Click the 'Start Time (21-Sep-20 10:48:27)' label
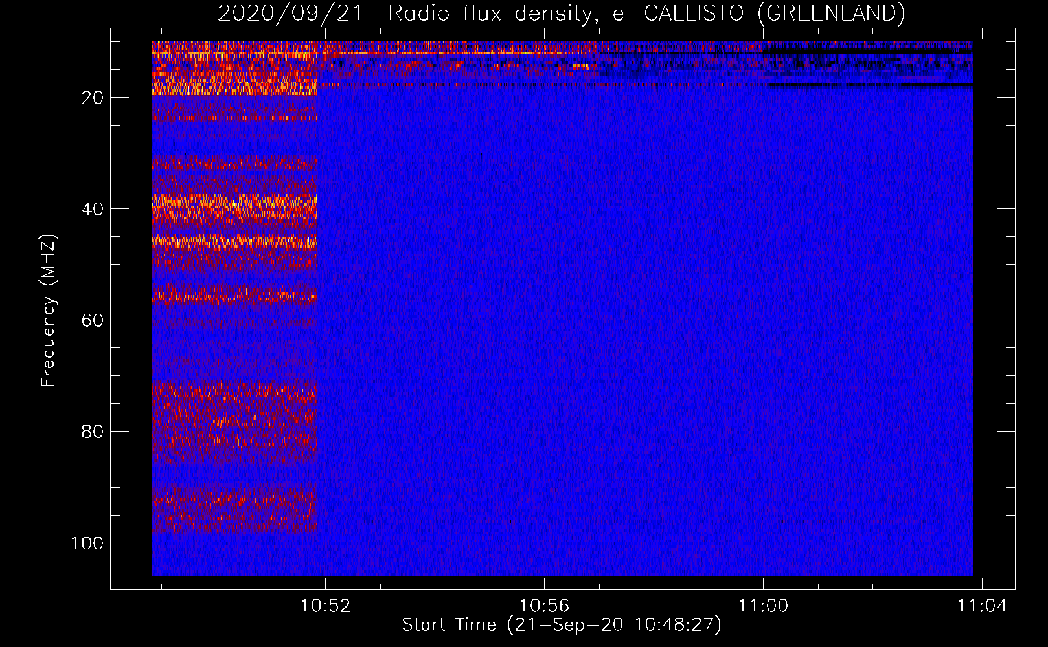This screenshot has width=1048, height=647. 562,625
